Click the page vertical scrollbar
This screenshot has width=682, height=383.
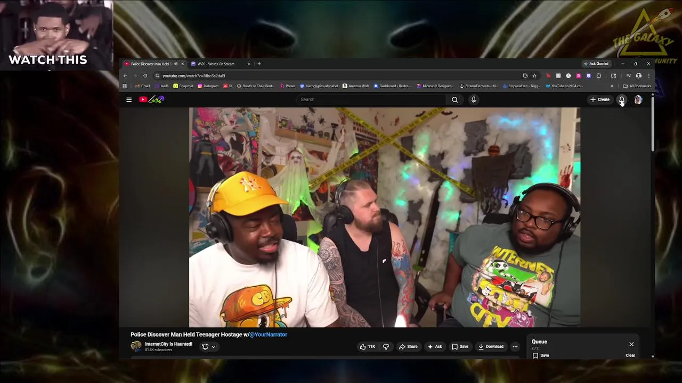(652, 123)
